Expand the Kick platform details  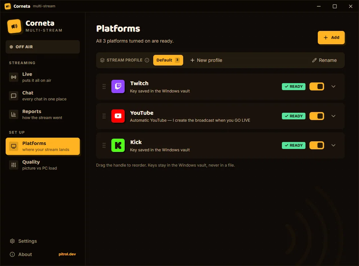[333, 145]
